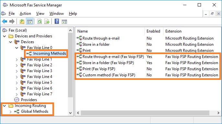Expand the Fax Voip Line 6 node
Screen dimensions: 222x124
pyautogui.click(x=17, y=88)
